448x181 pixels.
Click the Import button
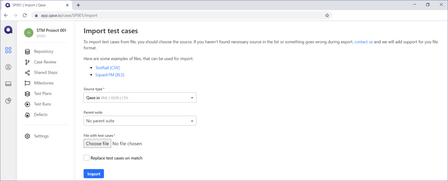(x=94, y=173)
